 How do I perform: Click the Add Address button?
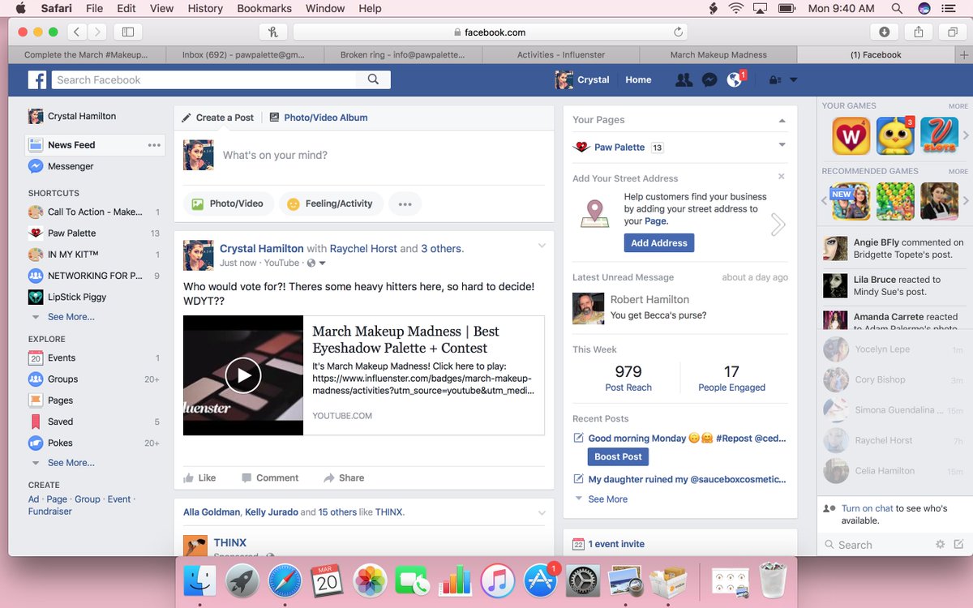coord(658,242)
